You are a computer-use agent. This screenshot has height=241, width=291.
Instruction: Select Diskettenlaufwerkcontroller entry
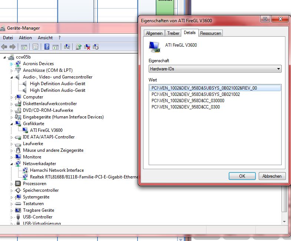(50, 104)
